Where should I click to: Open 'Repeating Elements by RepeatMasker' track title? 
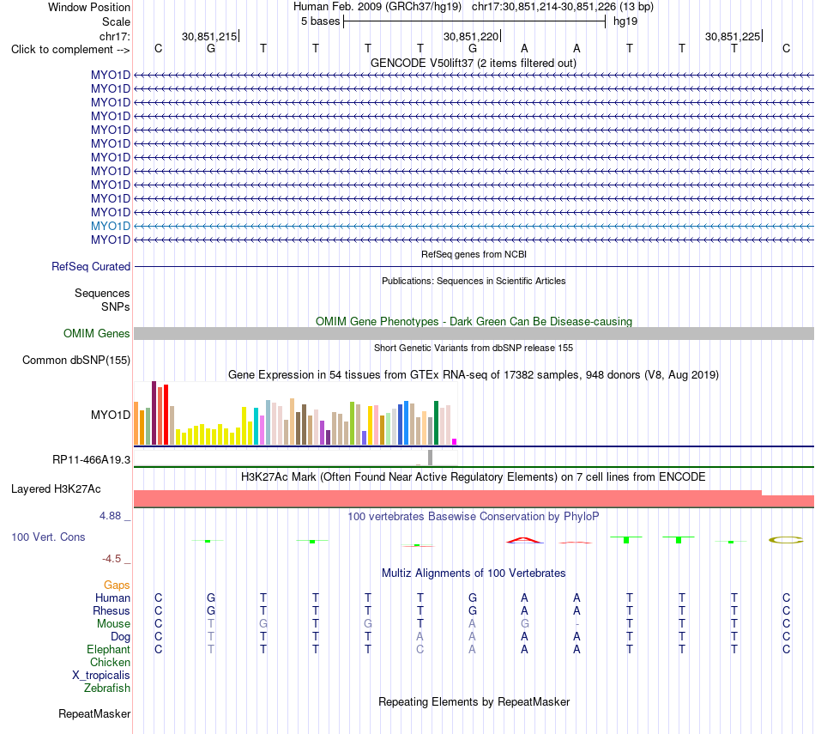coord(474,701)
